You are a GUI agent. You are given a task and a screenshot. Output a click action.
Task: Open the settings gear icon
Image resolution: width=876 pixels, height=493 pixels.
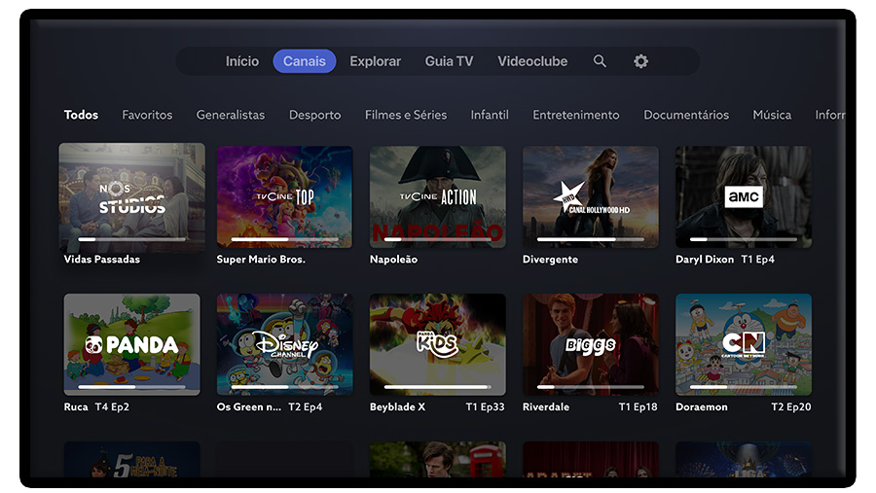[640, 61]
